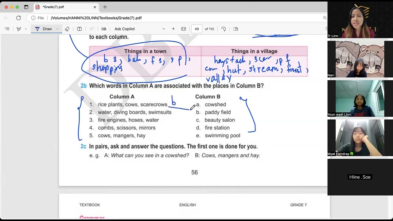
Task: Click 'beauty salon' in Column B
Action: [x=220, y=120]
